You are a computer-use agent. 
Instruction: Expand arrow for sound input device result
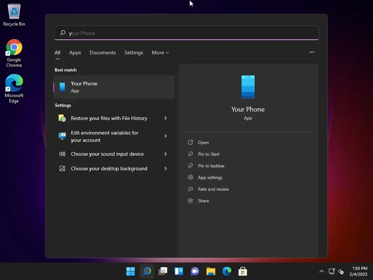coord(166,154)
